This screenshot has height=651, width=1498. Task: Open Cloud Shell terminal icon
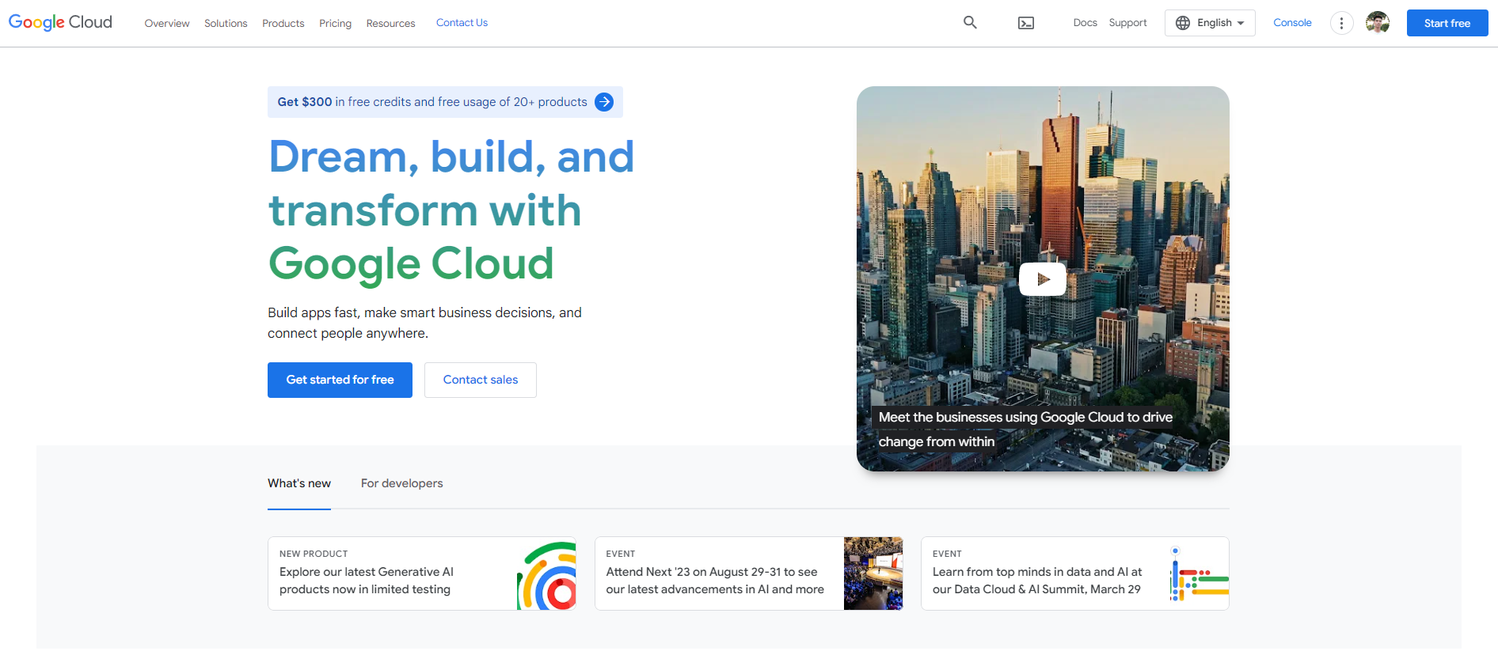click(x=1026, y=23)
